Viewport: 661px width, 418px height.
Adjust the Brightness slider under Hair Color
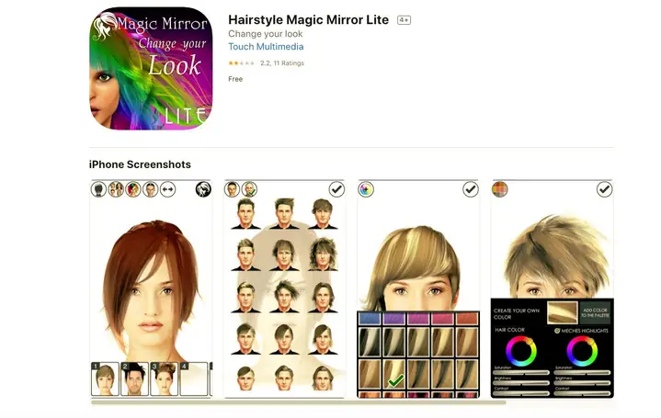coord(521,383)
